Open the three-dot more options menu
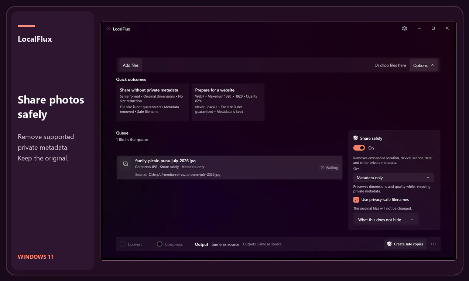 pyautogui.click(x=434, y=244)
